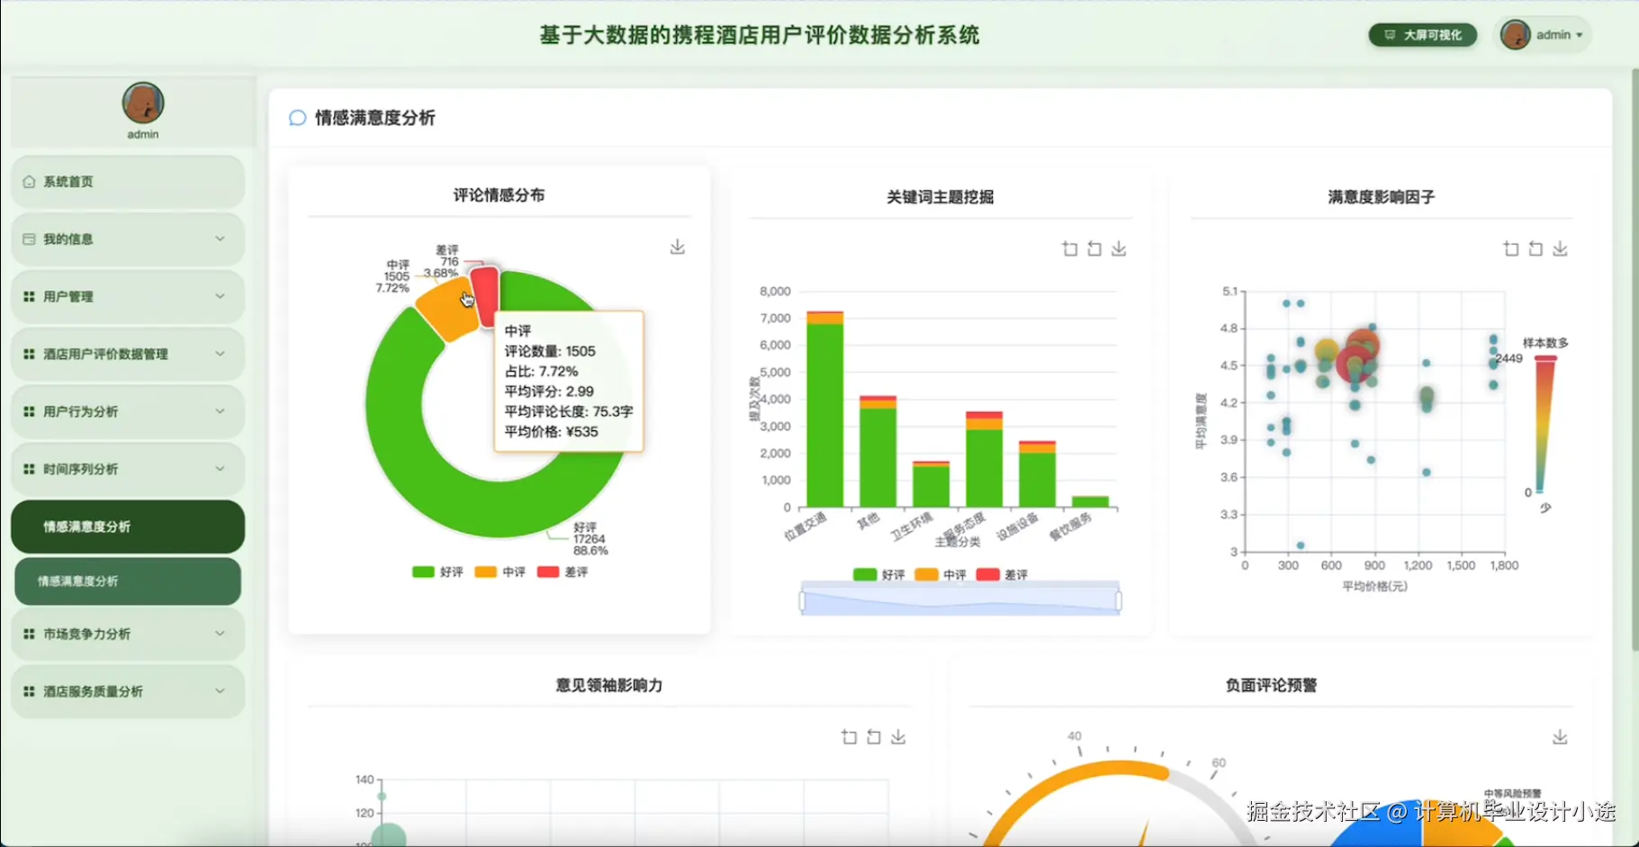Select zoom tool on 满意度影响因子 chart
Screen dimensions: 1639x847
(x=1512, y=248)
